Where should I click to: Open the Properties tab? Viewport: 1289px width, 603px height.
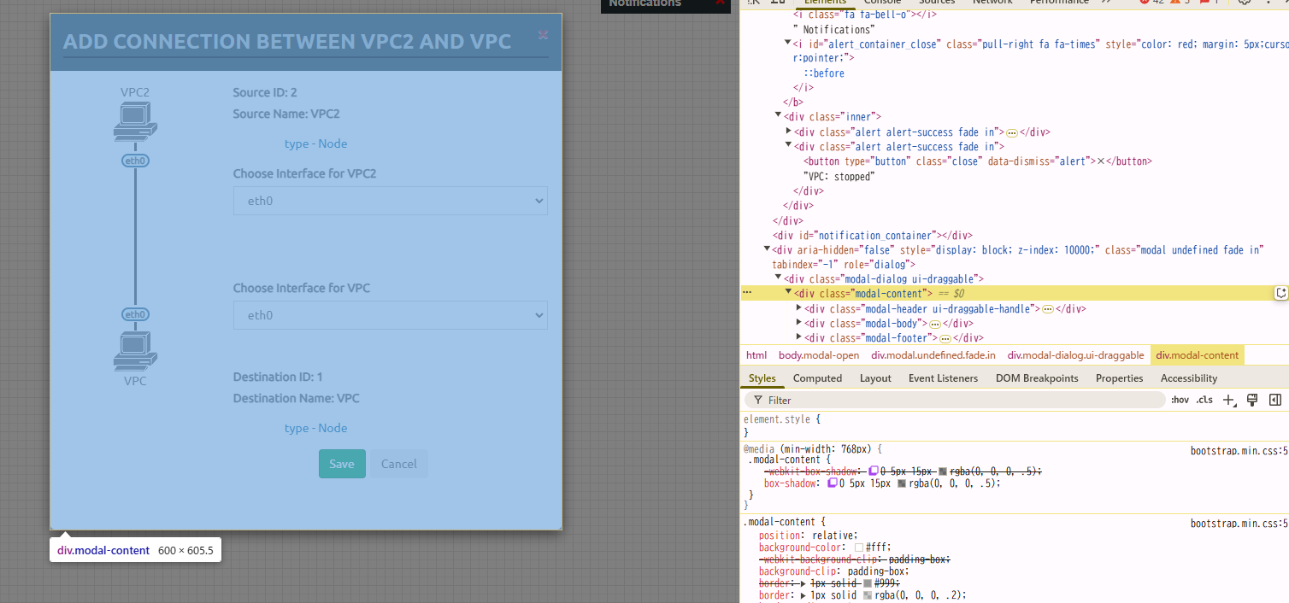(1119, 378)
